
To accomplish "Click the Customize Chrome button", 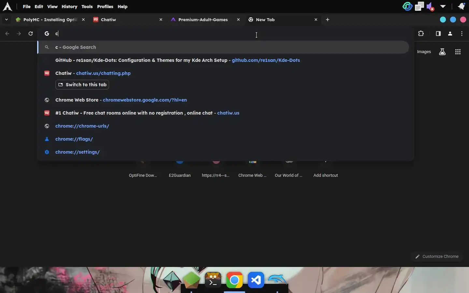I will coord(437,257).
